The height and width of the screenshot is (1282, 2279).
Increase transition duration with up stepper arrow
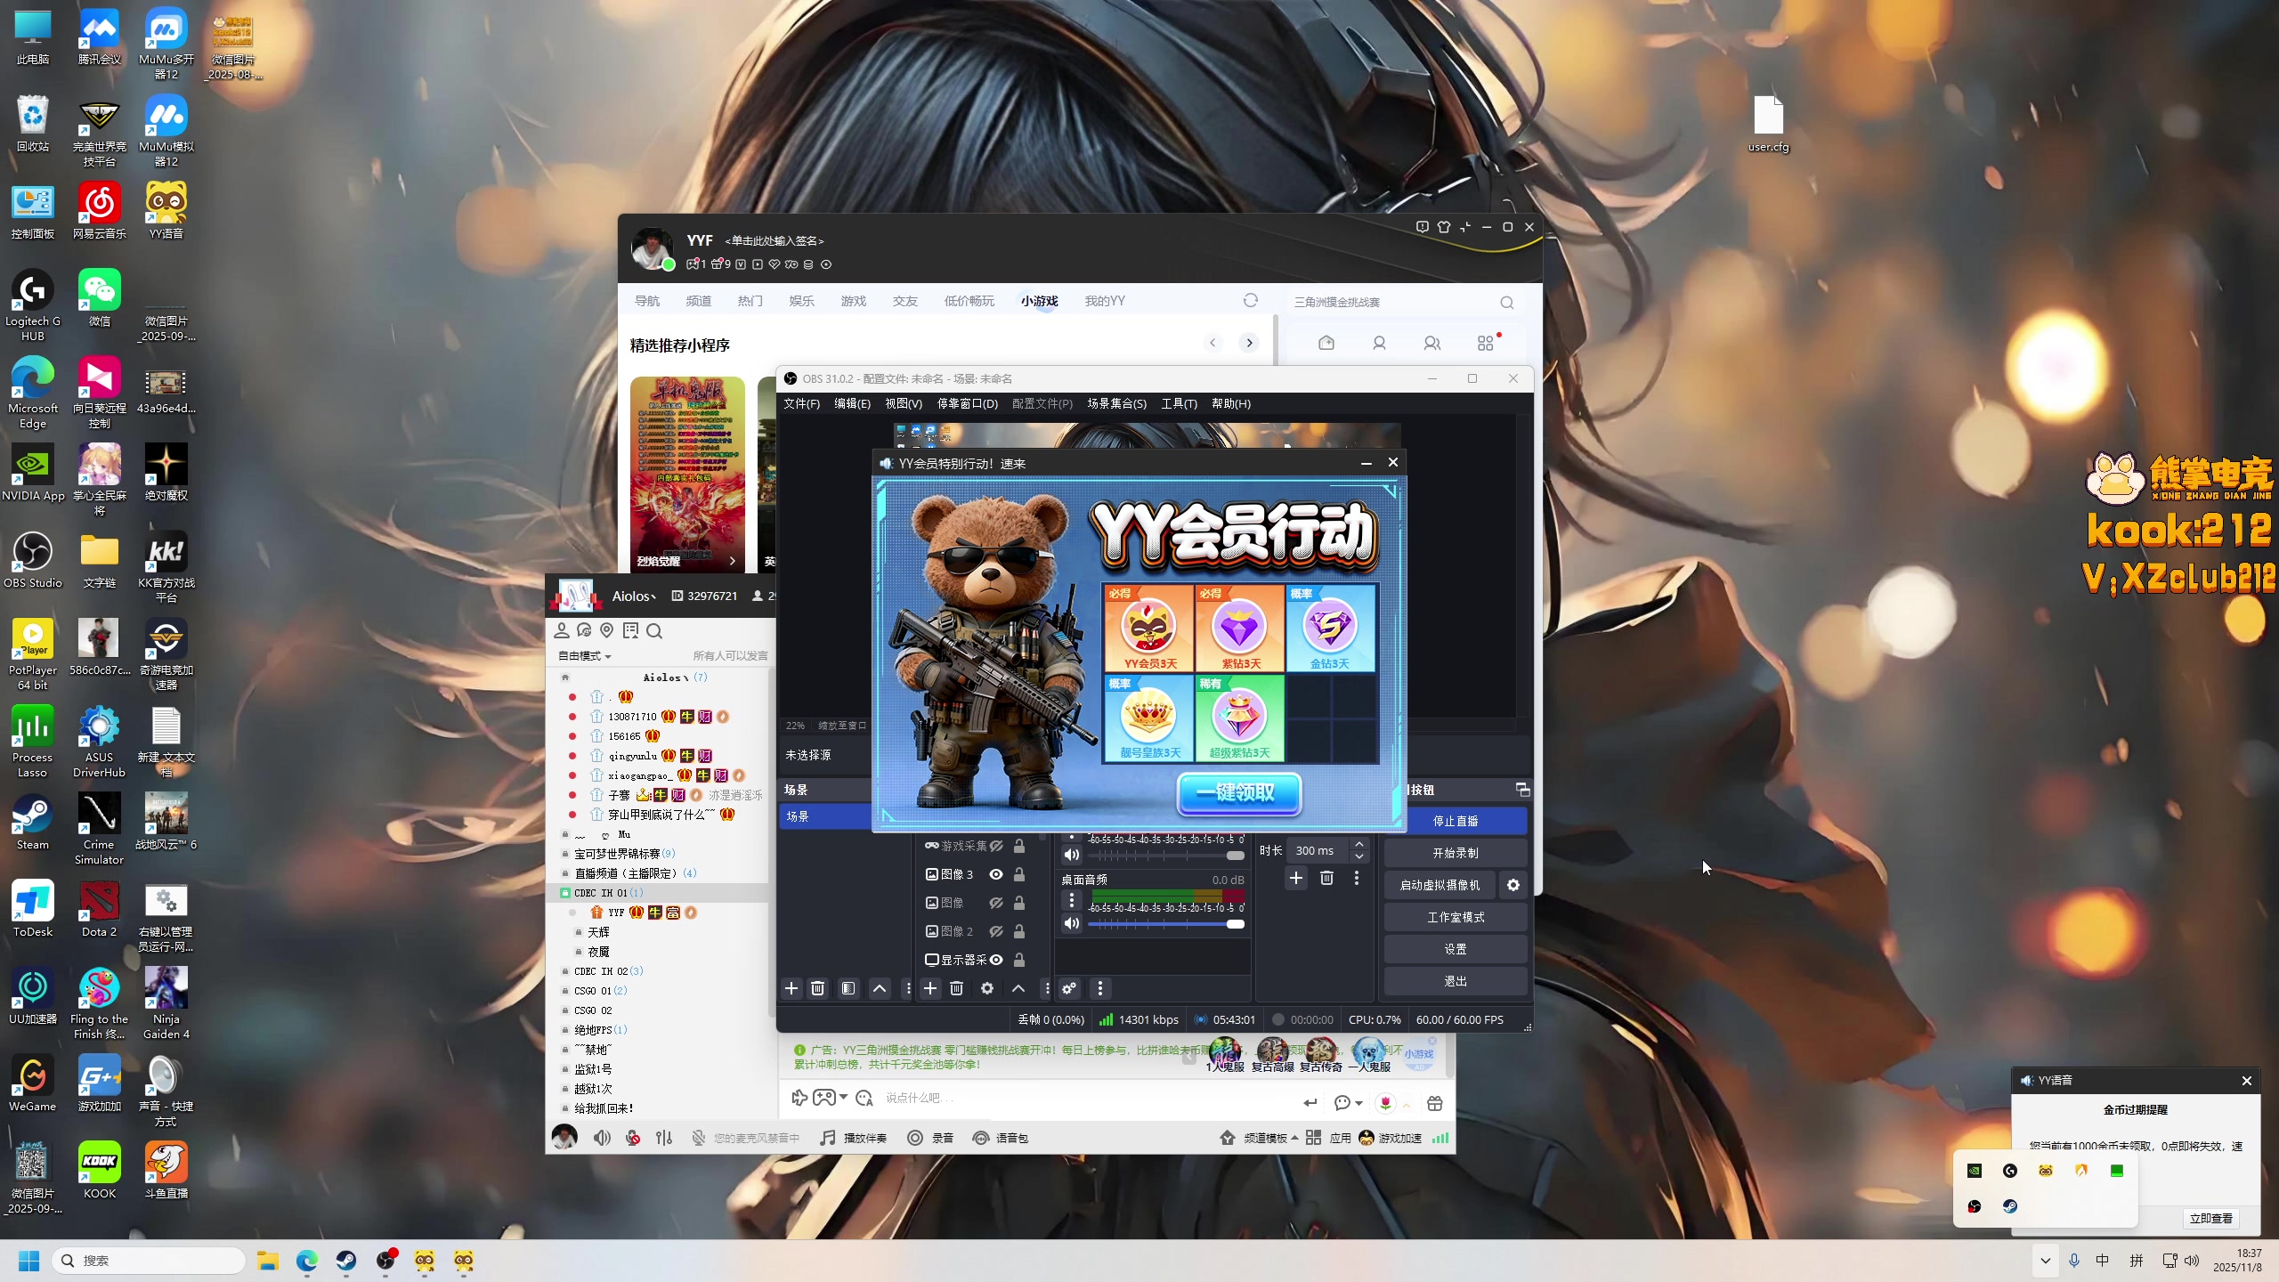coord(1358,844)
